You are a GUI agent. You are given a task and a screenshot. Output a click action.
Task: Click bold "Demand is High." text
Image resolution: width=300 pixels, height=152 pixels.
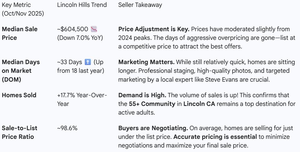coord(141,95)
